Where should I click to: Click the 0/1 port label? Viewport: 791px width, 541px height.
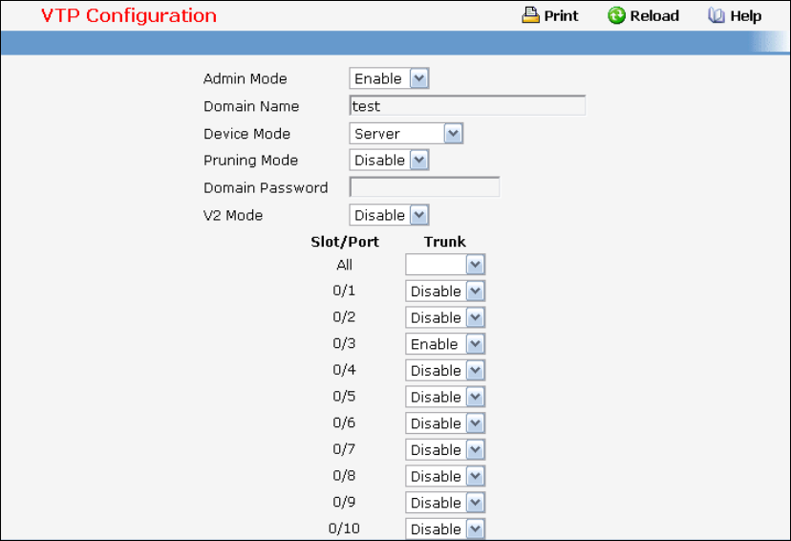344,291
